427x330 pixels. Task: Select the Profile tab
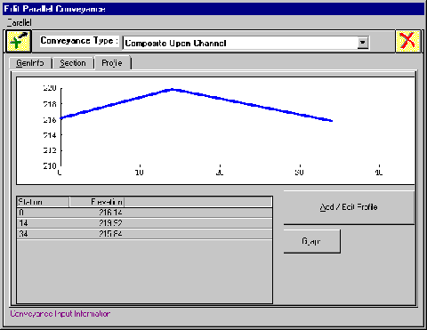(112, 63)
